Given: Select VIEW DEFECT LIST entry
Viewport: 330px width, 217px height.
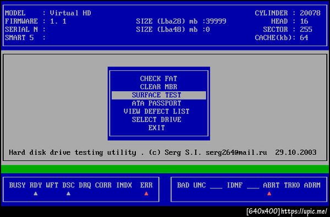Looking at the screenshot, I should [x=156, y=112].
